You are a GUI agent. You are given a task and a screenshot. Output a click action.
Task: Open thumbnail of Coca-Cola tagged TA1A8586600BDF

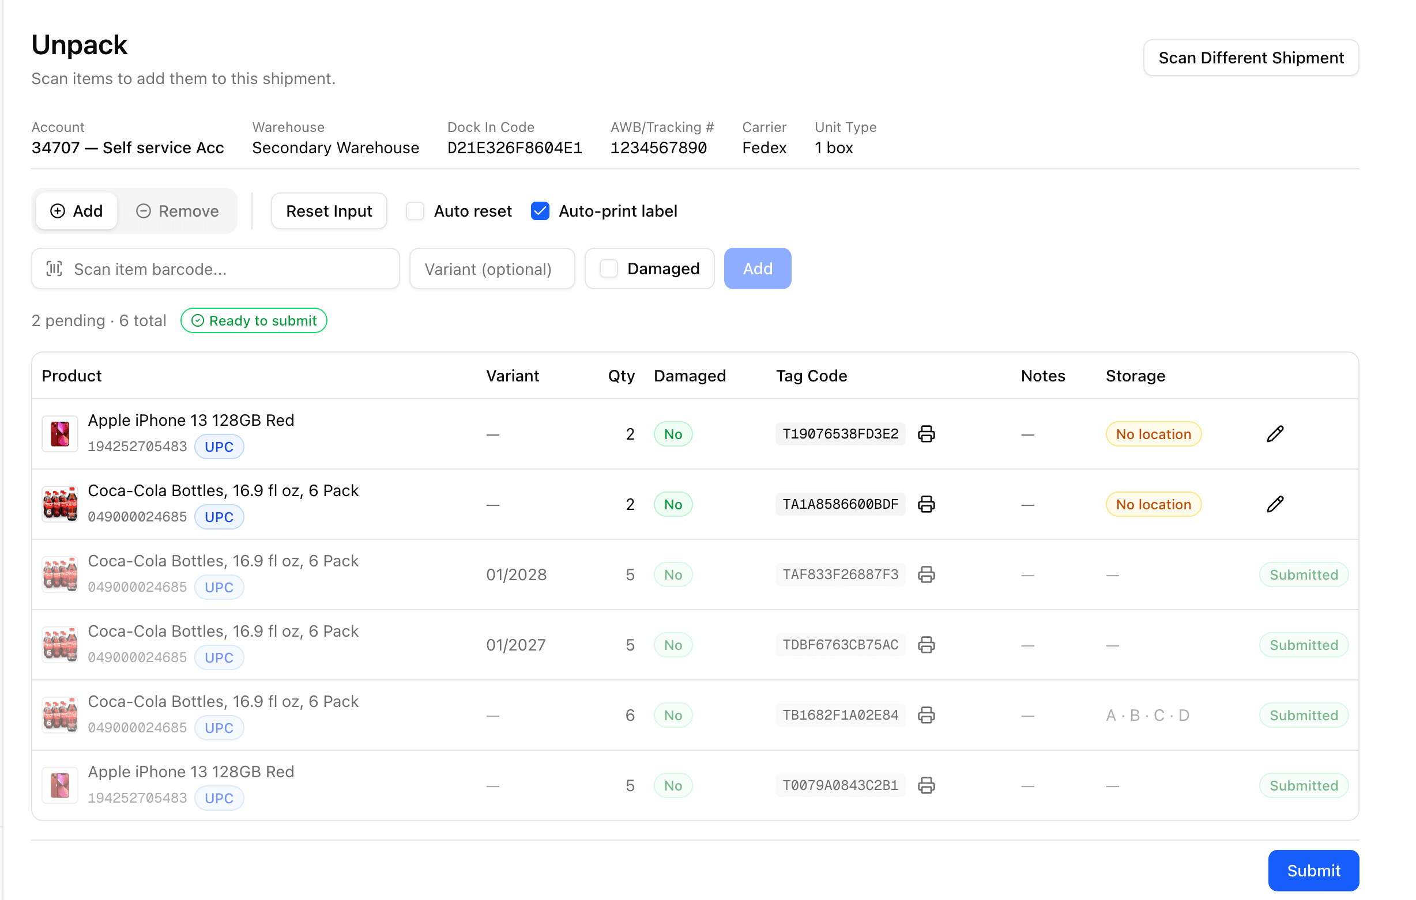pos(60,504)
